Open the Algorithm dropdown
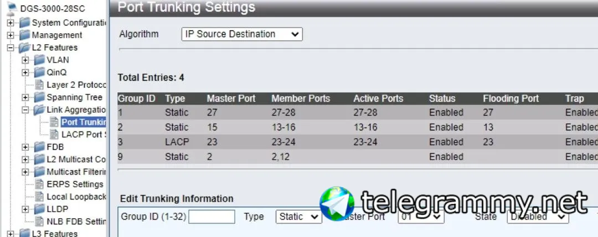This screenshot has width=598, height=237. (242, 34)
